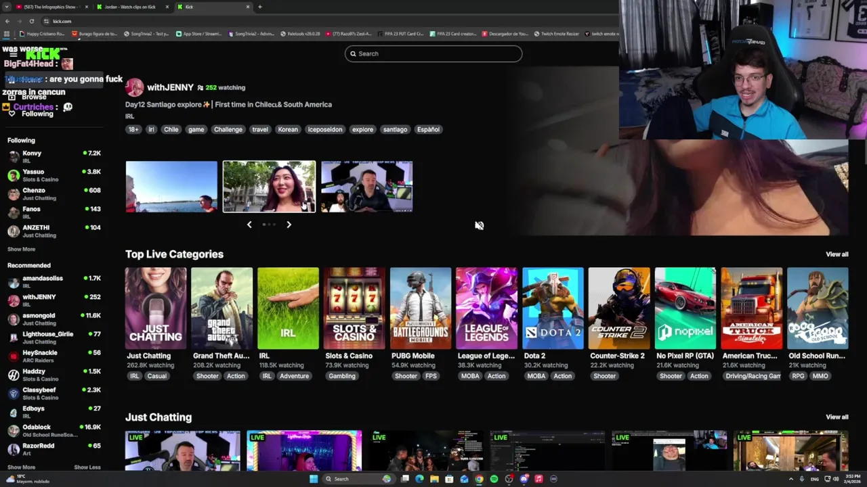Open the Old School RuneScape category card
The image size is (867, 487).
[818, 308]
